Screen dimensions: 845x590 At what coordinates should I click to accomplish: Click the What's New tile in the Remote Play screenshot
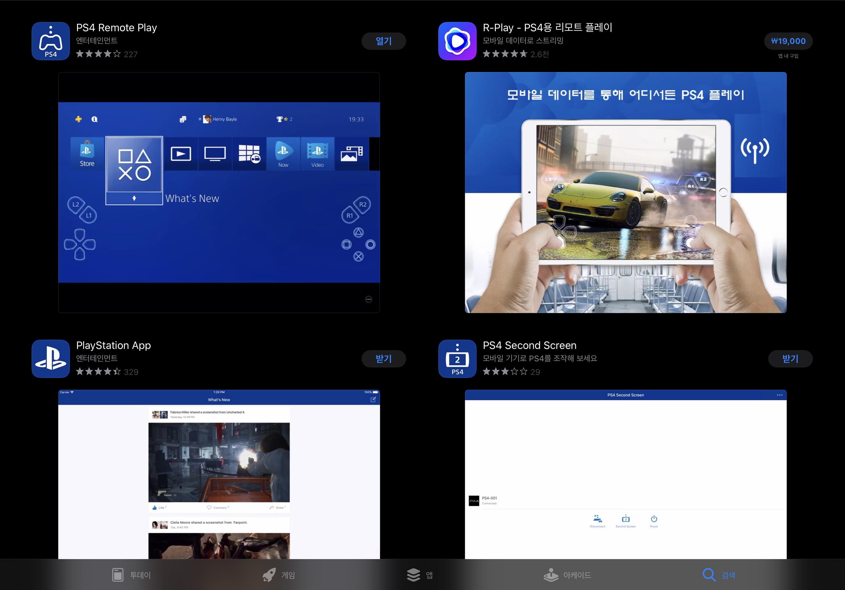tap(134, 171)
